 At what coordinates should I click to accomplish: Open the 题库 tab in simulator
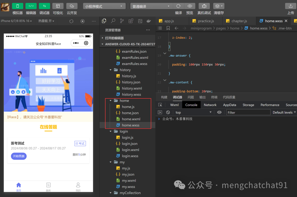tap(48, 187)
